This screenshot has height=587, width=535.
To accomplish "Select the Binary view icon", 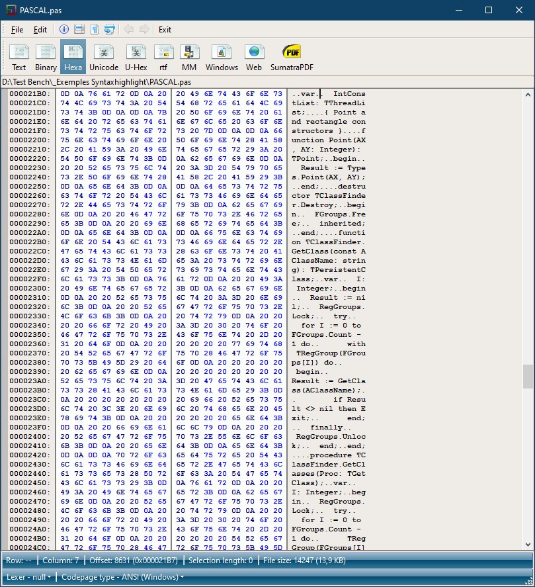I will [46, 57].
